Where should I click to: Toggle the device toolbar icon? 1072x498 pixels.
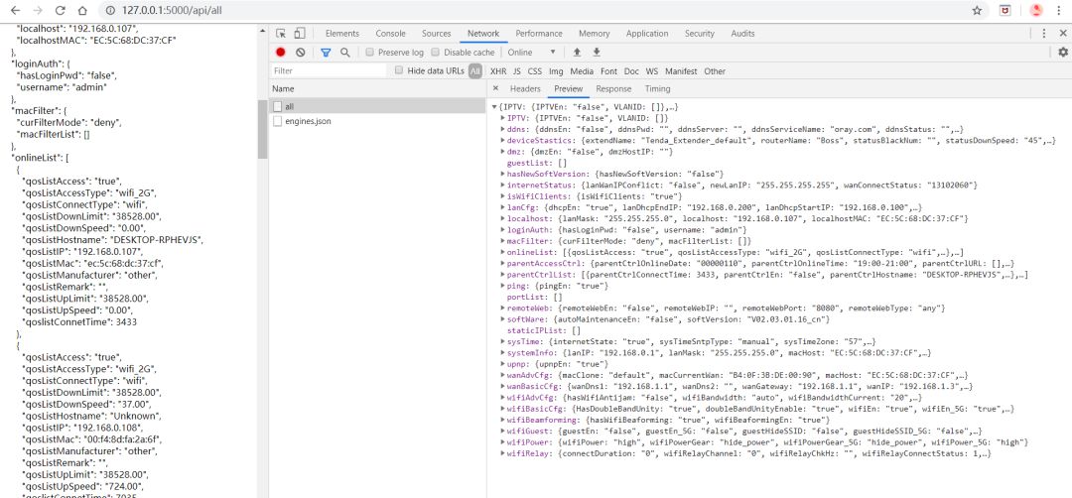[x=300, y=34]
